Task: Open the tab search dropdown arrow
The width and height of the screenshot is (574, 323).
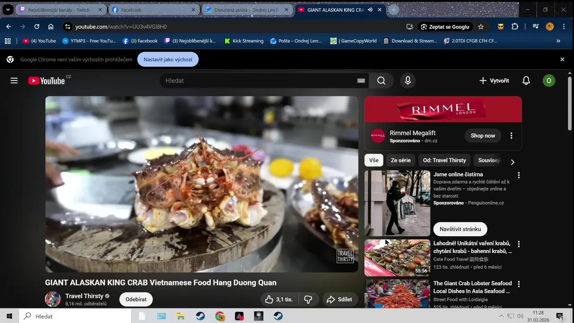Action: [8, 9]
